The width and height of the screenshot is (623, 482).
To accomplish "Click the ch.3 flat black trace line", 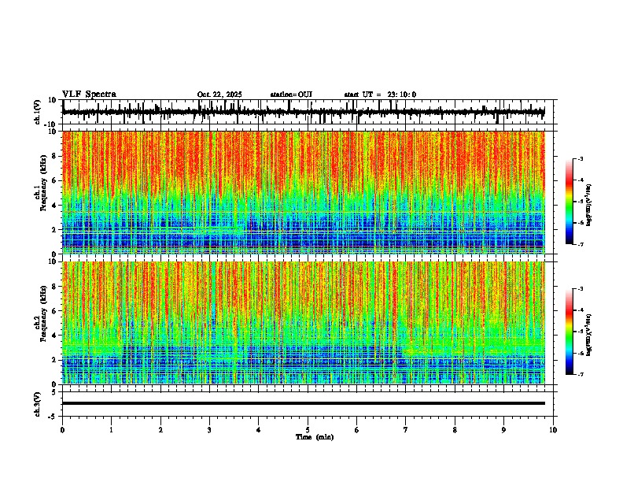I will pos(304,403).
